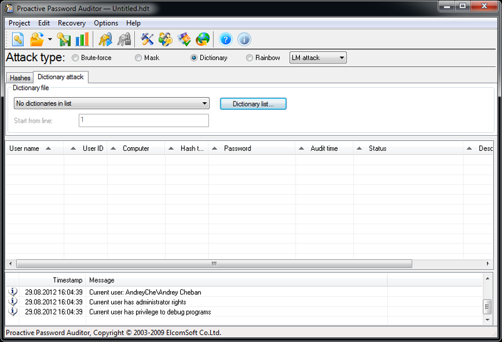Viewport: 502px width, 342px height.
Task: Click the open project folder icon
Action: click(x=37, y=39)
